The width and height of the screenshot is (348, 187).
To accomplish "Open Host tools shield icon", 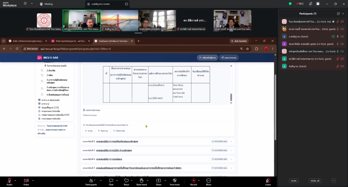I will (x=175, y=181).
